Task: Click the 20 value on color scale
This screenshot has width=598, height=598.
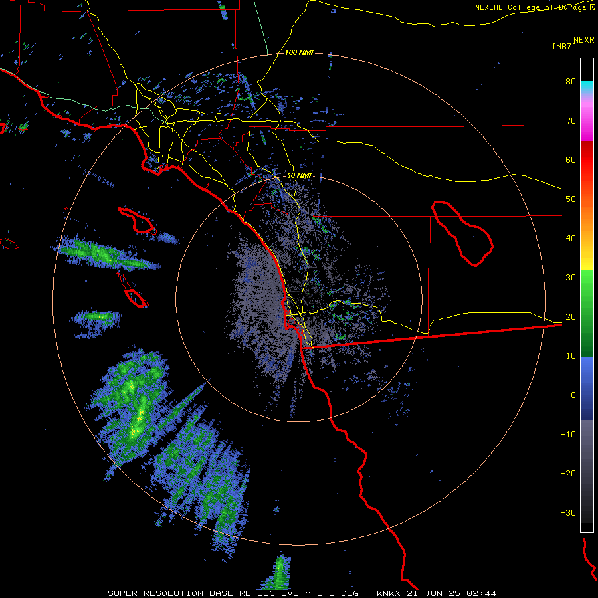Action: click(571, 317)
